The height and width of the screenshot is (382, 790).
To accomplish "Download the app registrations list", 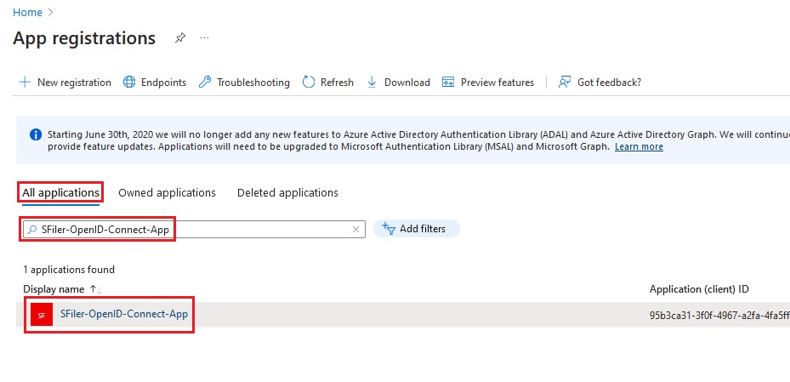I will click(398, 83).
